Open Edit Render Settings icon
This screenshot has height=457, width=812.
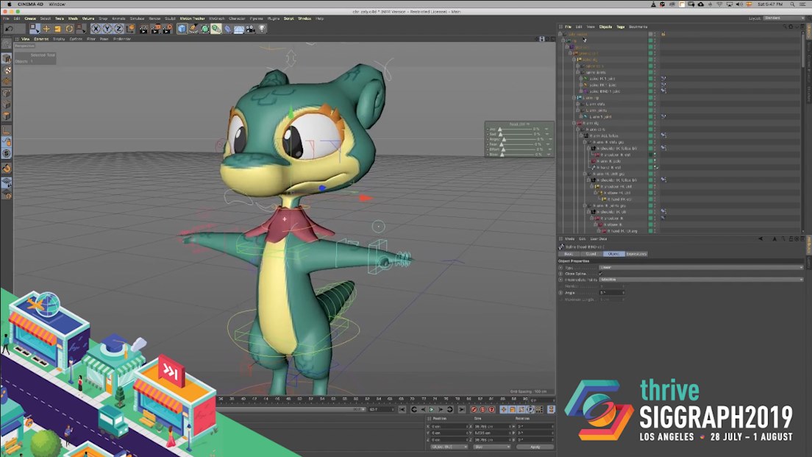click(x=167, y=29)
